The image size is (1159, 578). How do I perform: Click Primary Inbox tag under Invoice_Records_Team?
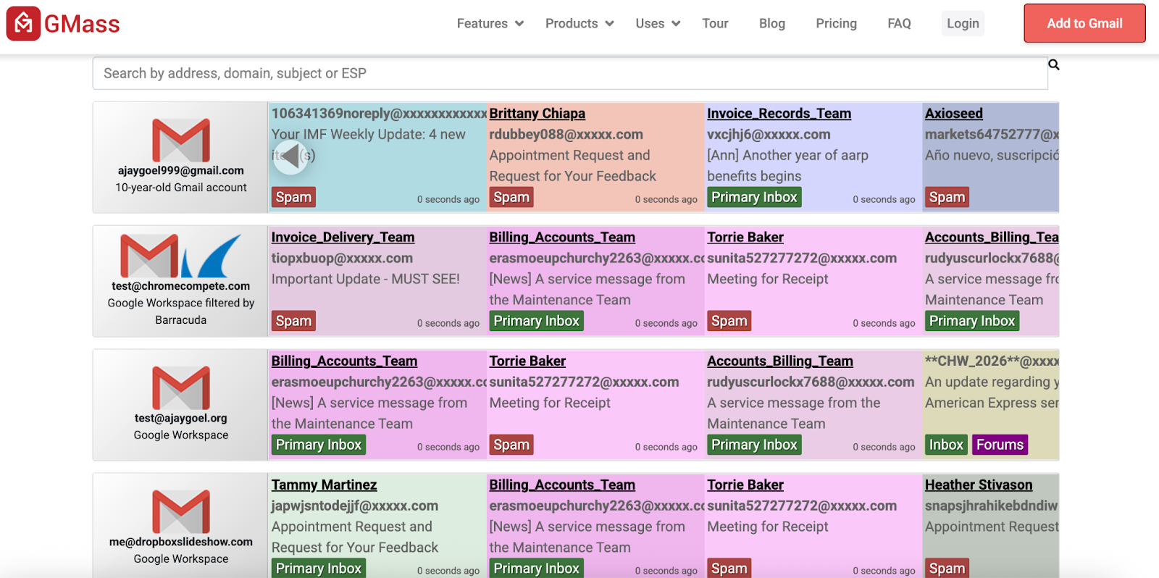[x=754, y=197]
